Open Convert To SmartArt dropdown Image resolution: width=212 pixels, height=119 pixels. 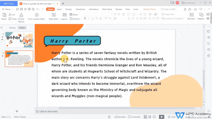173,19
